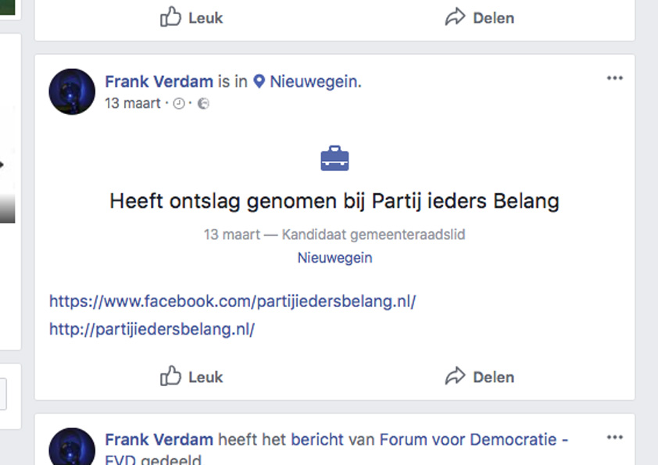Click the clock icon next to the post date
658x465 pixels.
point(178,103)
